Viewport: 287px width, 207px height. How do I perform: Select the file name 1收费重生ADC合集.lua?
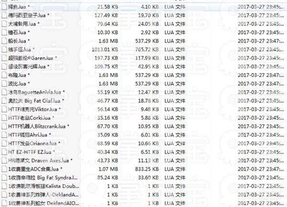click(x=33, y=169)
